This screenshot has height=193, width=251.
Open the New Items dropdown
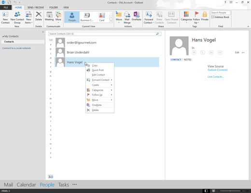tap(28, 18)
